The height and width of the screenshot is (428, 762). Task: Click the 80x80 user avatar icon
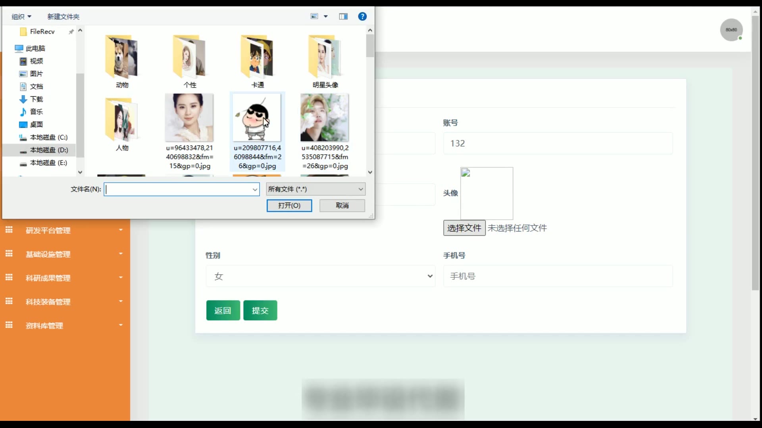(x=731, y=30)
